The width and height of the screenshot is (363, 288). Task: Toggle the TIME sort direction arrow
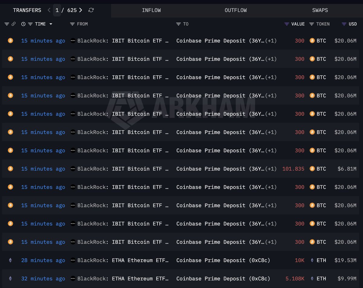point(51,24)
